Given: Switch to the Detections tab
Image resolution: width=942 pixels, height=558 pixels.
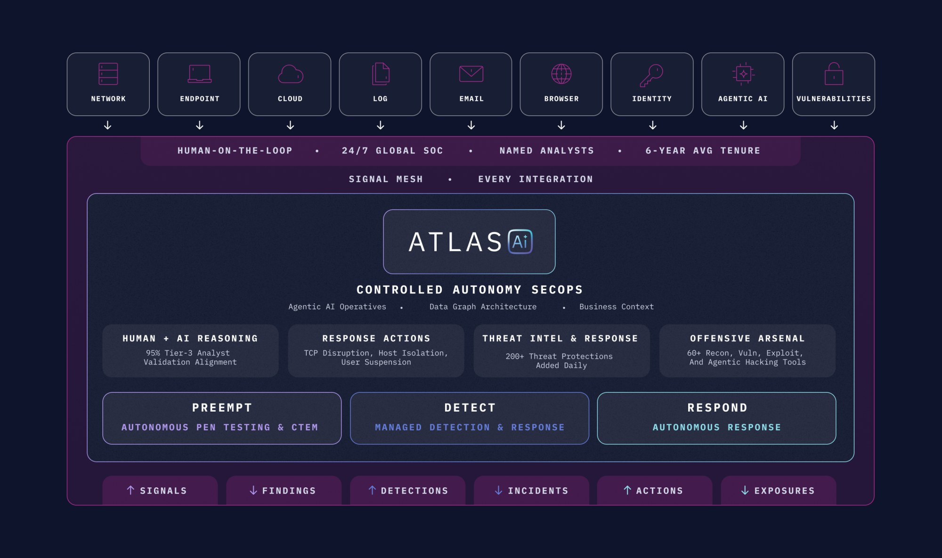Looking at the screenshot, I should coord(408,490).
